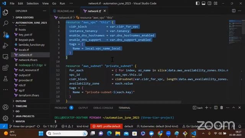Open terminal panel more actions
The width and height of the screenshot is (245, 138).
click(228, 108)
